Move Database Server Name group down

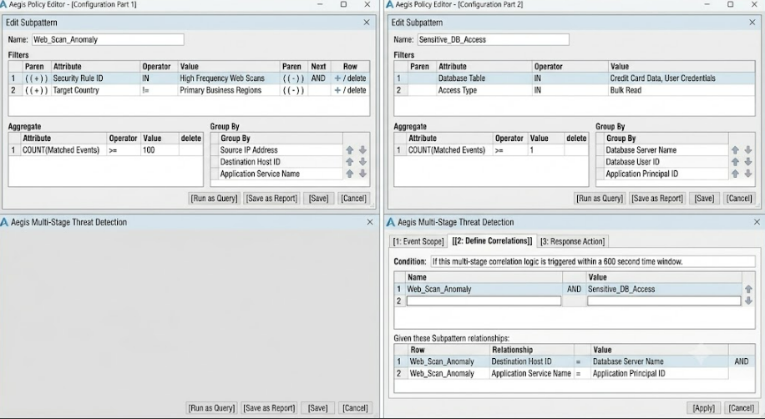(748, 150)
